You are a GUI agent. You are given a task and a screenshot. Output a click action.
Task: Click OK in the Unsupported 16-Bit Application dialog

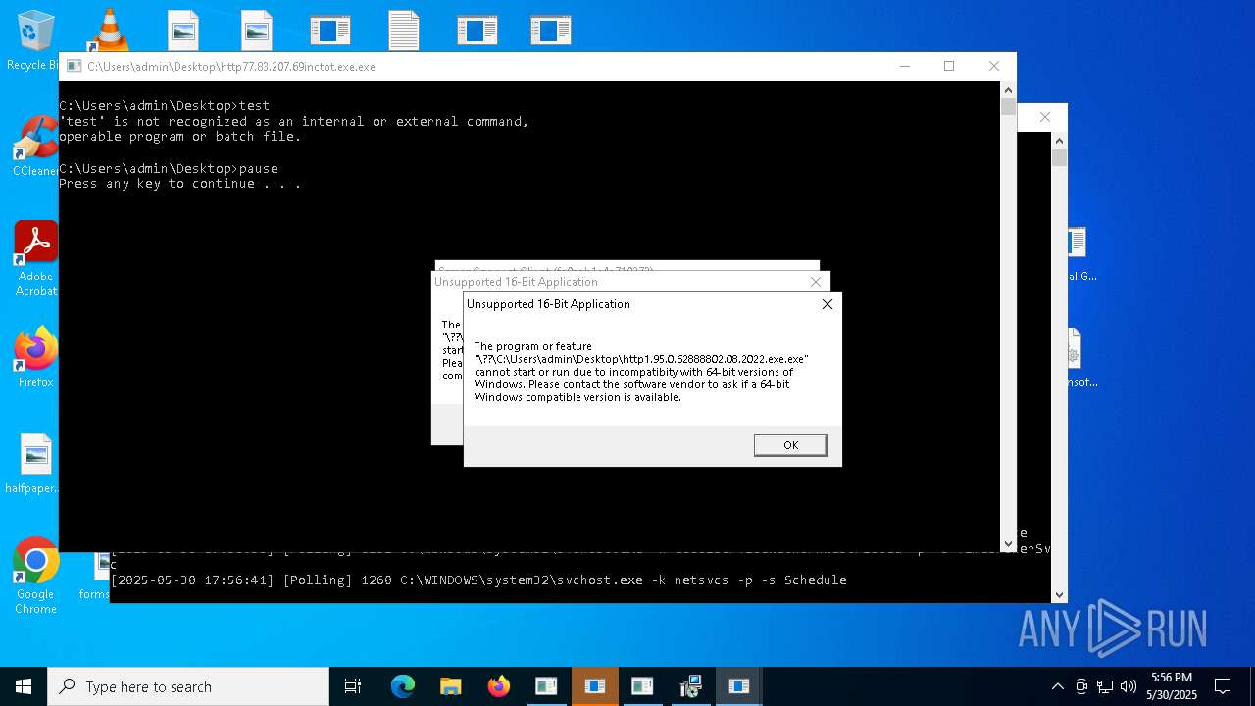click(x=790, y=445)
